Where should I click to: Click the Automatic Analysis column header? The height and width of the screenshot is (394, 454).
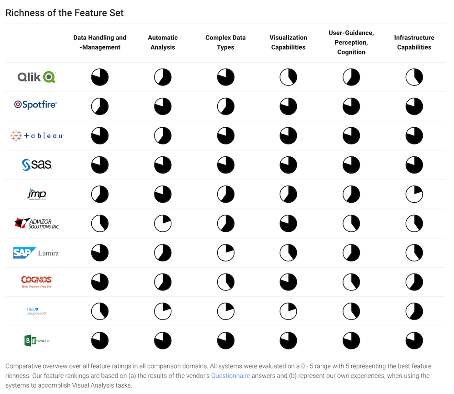[x=163, y=42]
